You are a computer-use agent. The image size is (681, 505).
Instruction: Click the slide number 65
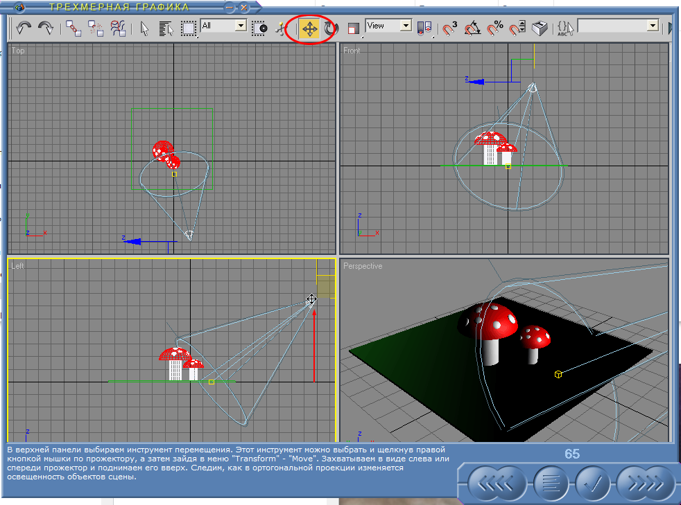pyautogui.click(x=572, y=454)
